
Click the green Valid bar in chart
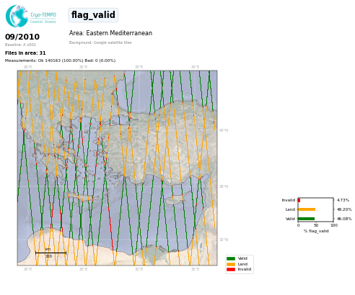(306, 219)
